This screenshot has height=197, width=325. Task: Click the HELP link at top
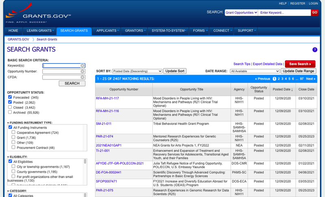click(x=282, y=4)
